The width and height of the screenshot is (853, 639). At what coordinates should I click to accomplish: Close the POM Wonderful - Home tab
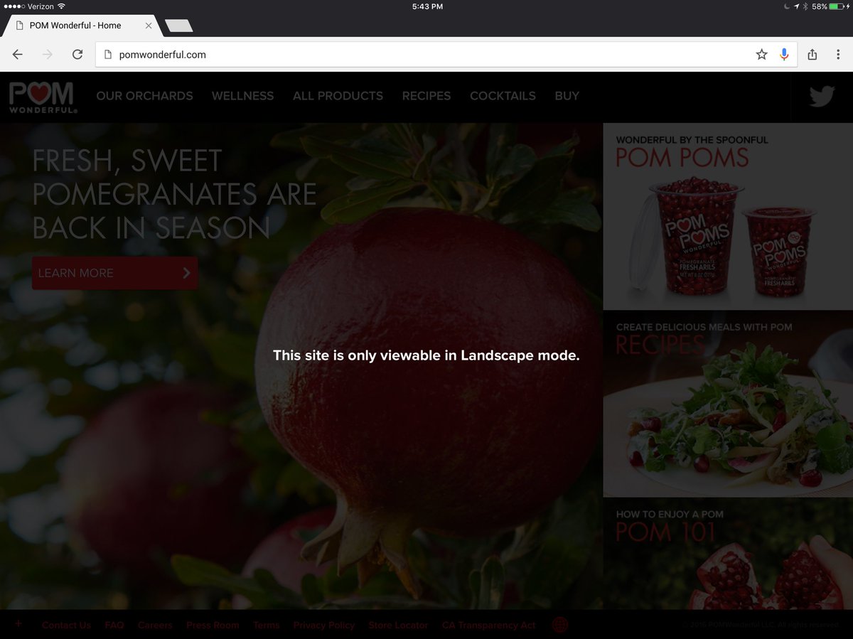(148, 26)
